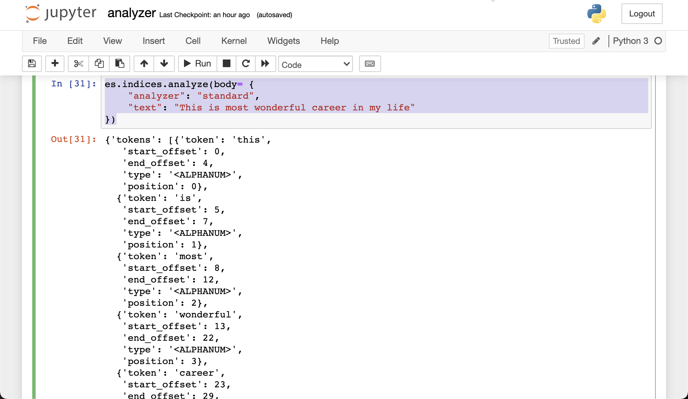This screenshot has width=688, height=399.
Task: Move the selected cell up
Action: [144, 64]
